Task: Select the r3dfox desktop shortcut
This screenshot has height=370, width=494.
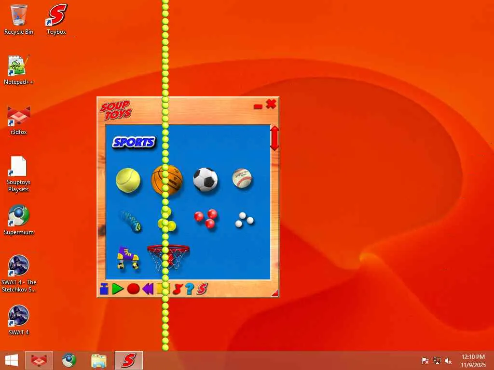Action: (x=19, y=120)
